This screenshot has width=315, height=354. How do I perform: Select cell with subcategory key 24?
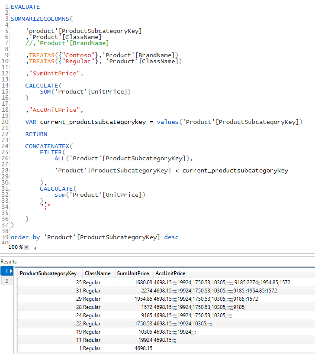click(50, 315)
